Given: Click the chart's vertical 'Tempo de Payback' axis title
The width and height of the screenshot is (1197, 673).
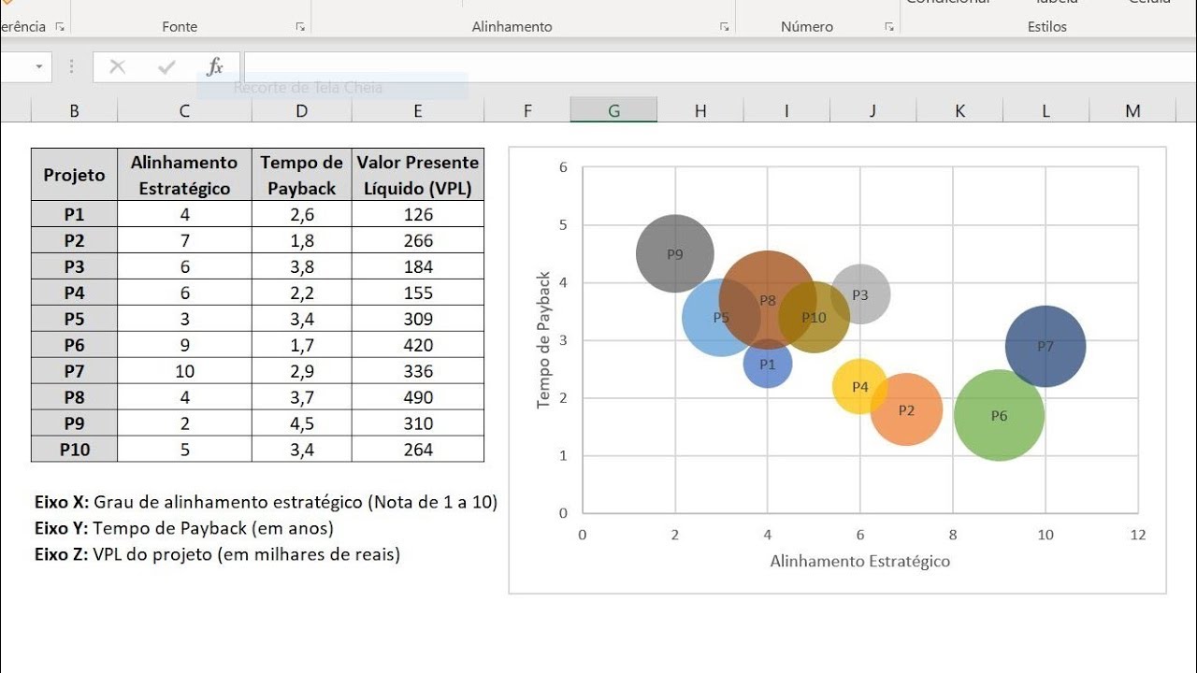Looking at the screenshot, I should pyautogui.click(x=544, y=340).
